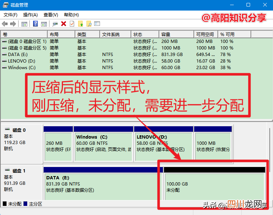273x215 pixels.
Task: Maximize the Disk Management window
Action: (248, 5)
